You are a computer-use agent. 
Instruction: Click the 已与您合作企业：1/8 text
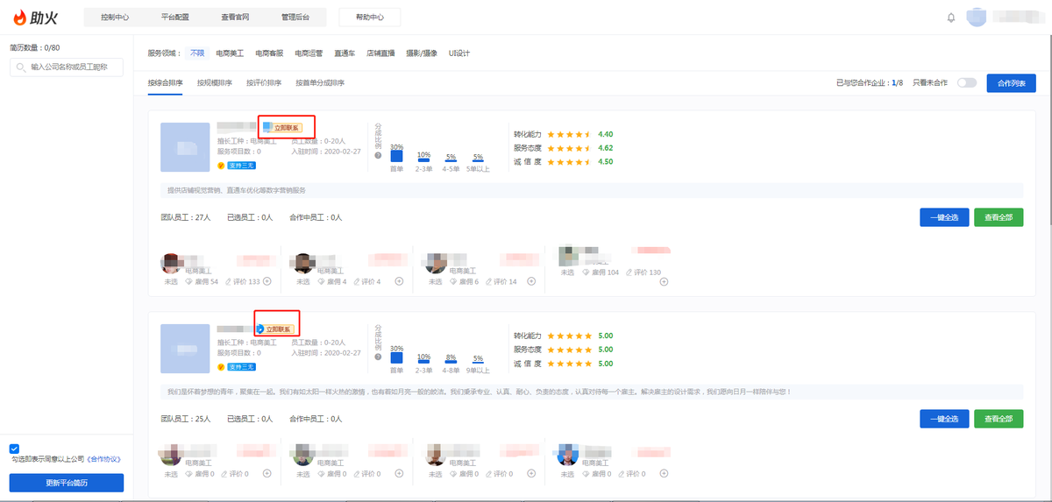pyautogui.click(x=871, y=83)
